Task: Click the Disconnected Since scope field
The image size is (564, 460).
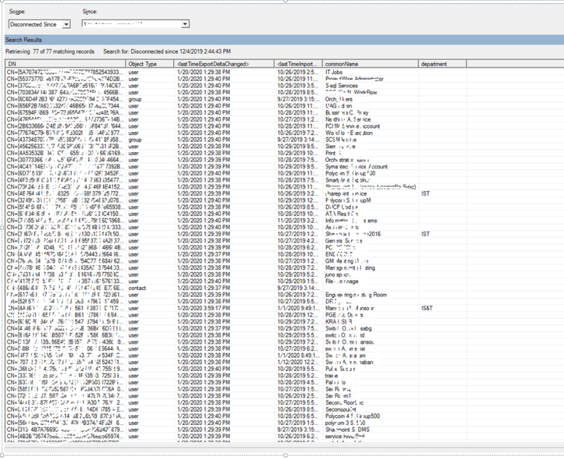Action: coord(35,24)
